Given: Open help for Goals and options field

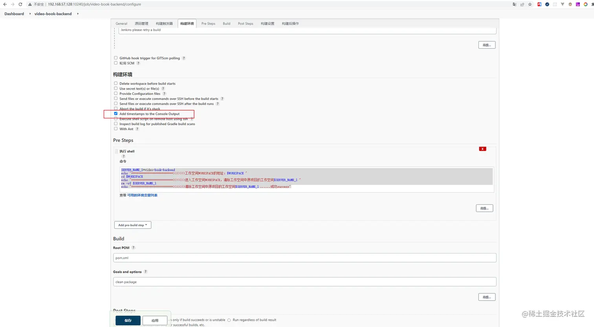Looking at the screenshot, I should tap(145, 272).
